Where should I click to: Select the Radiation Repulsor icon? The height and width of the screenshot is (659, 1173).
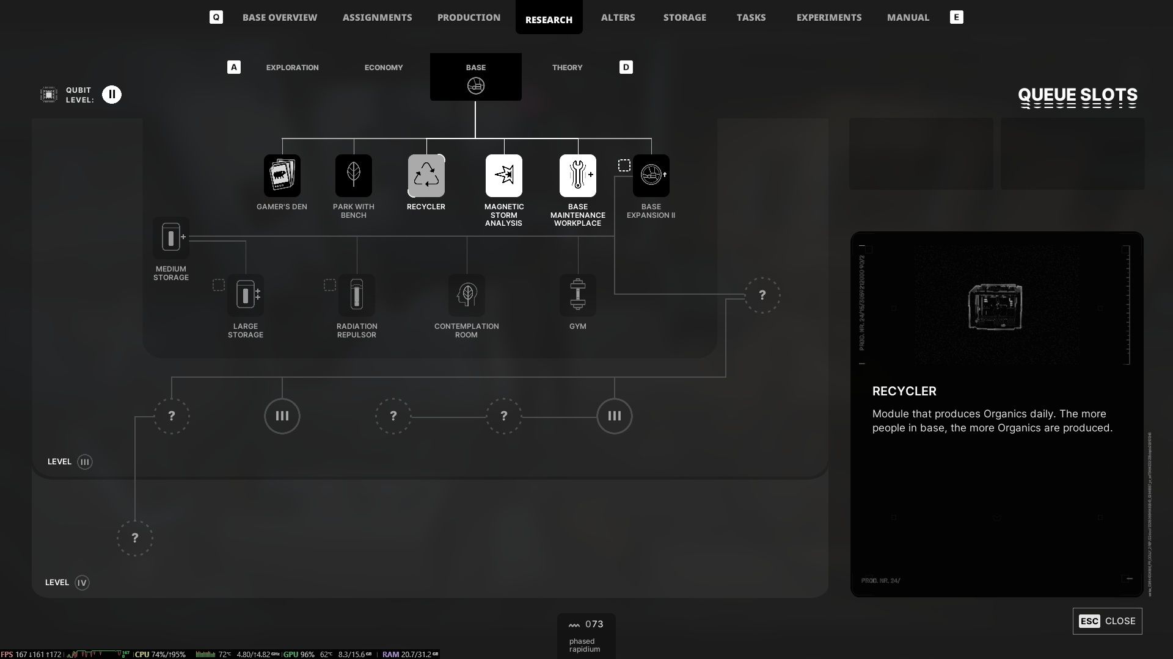click(x=356, y=295)
